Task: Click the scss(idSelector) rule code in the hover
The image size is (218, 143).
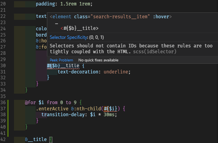Action: point(155,52)
